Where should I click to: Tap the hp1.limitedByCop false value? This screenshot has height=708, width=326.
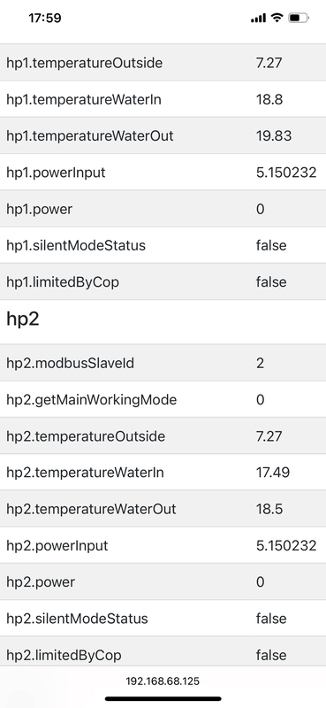click(271, 281)
